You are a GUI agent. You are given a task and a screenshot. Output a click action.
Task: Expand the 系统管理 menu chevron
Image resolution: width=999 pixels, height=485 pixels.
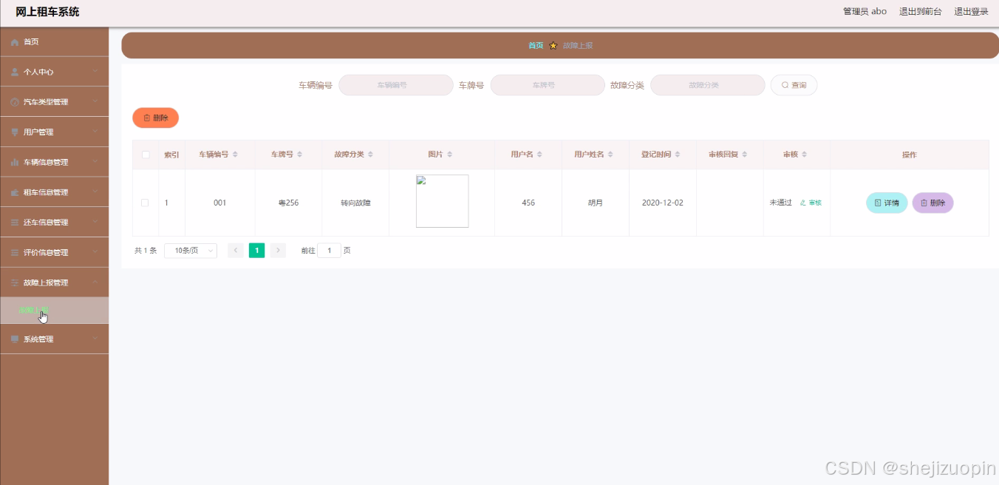tap(95, 339)
